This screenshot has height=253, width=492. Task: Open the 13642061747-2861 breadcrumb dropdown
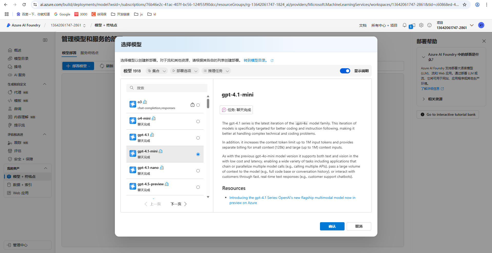(84, 25)
